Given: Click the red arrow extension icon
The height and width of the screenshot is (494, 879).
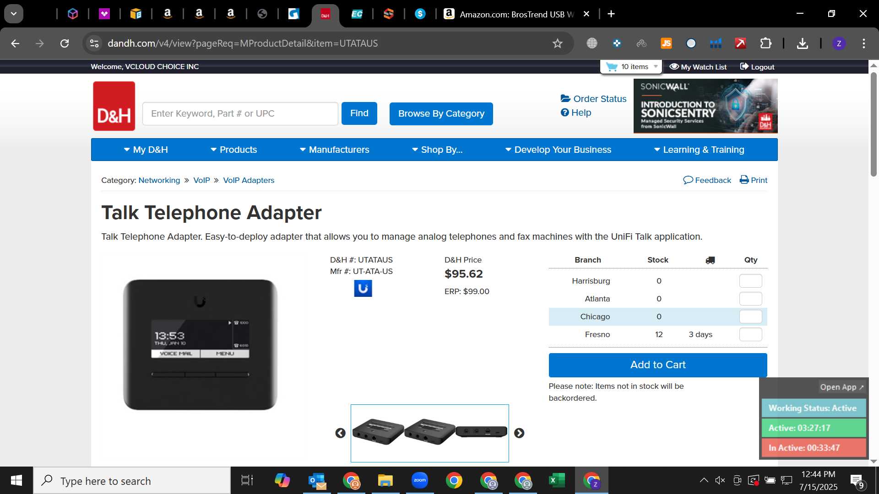Looking at the screenshot, I should click(740, 43).
